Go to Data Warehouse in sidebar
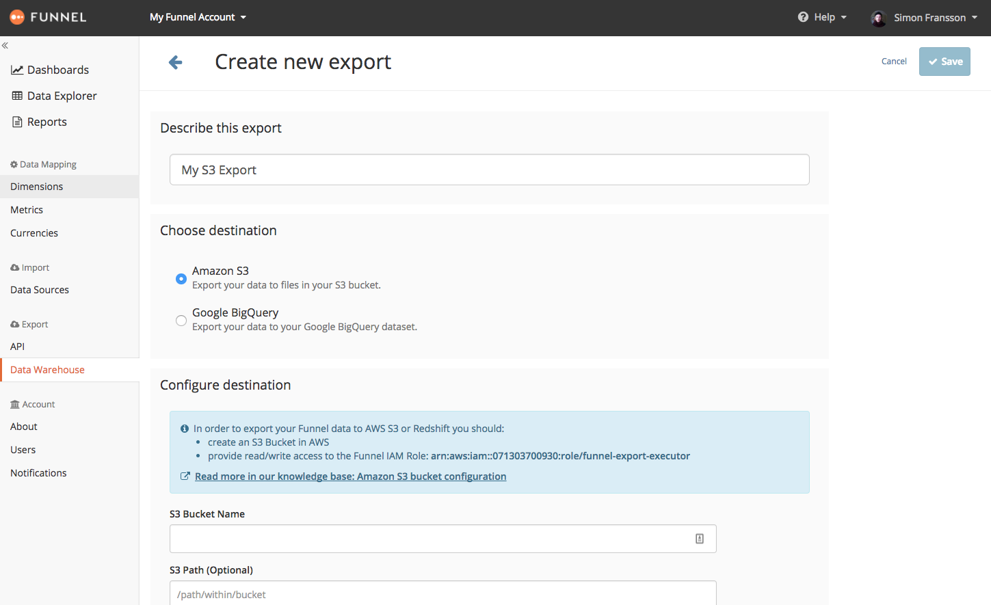Viewport: 991px width, 605px height. [x=47, y=370]
